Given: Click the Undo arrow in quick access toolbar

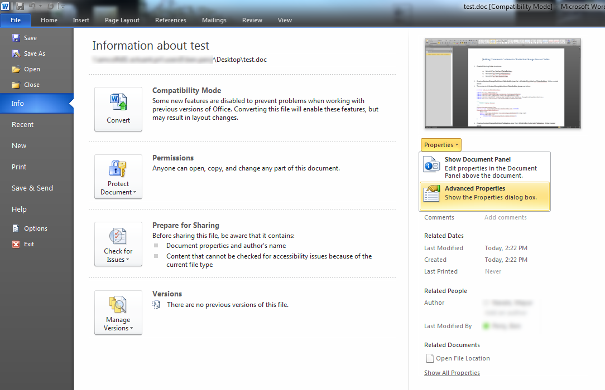Looking at the screenshot, I should coord(32,6).
